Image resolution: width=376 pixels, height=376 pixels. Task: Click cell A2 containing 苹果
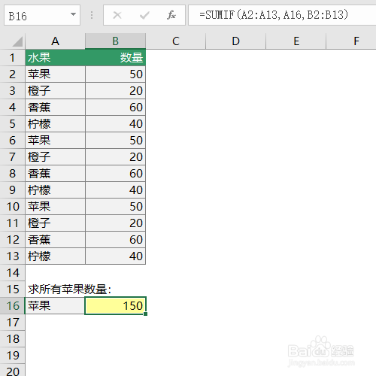click(x=55, y=74)
